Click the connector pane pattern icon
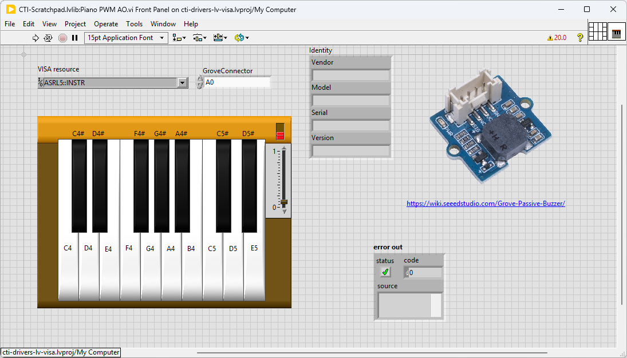The height and width of the screenshot is (358, 627). [x=597, y=31]
